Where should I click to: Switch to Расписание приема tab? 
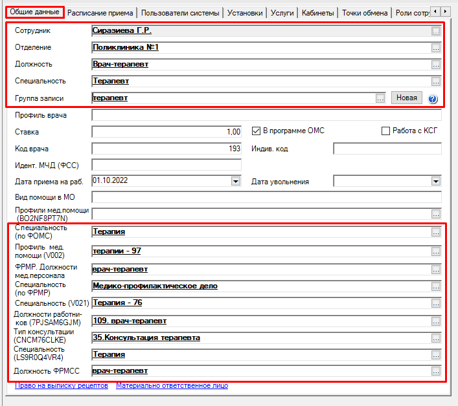pyautogui.click(x=100, y=13)
